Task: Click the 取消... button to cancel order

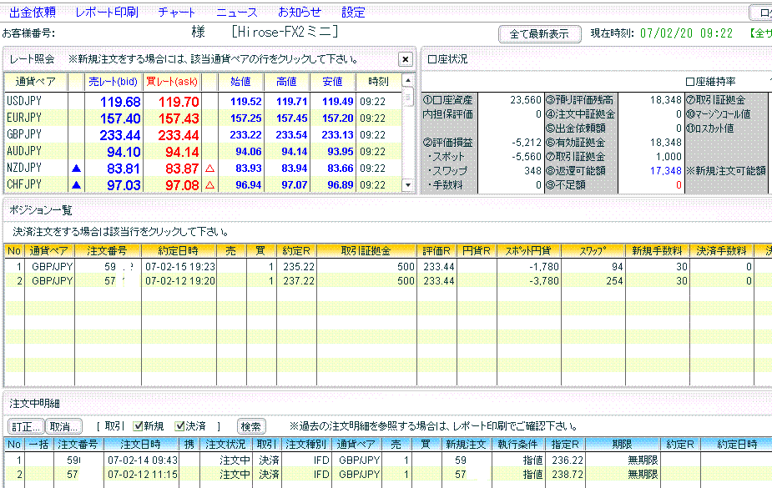Action: pos(63,426)
